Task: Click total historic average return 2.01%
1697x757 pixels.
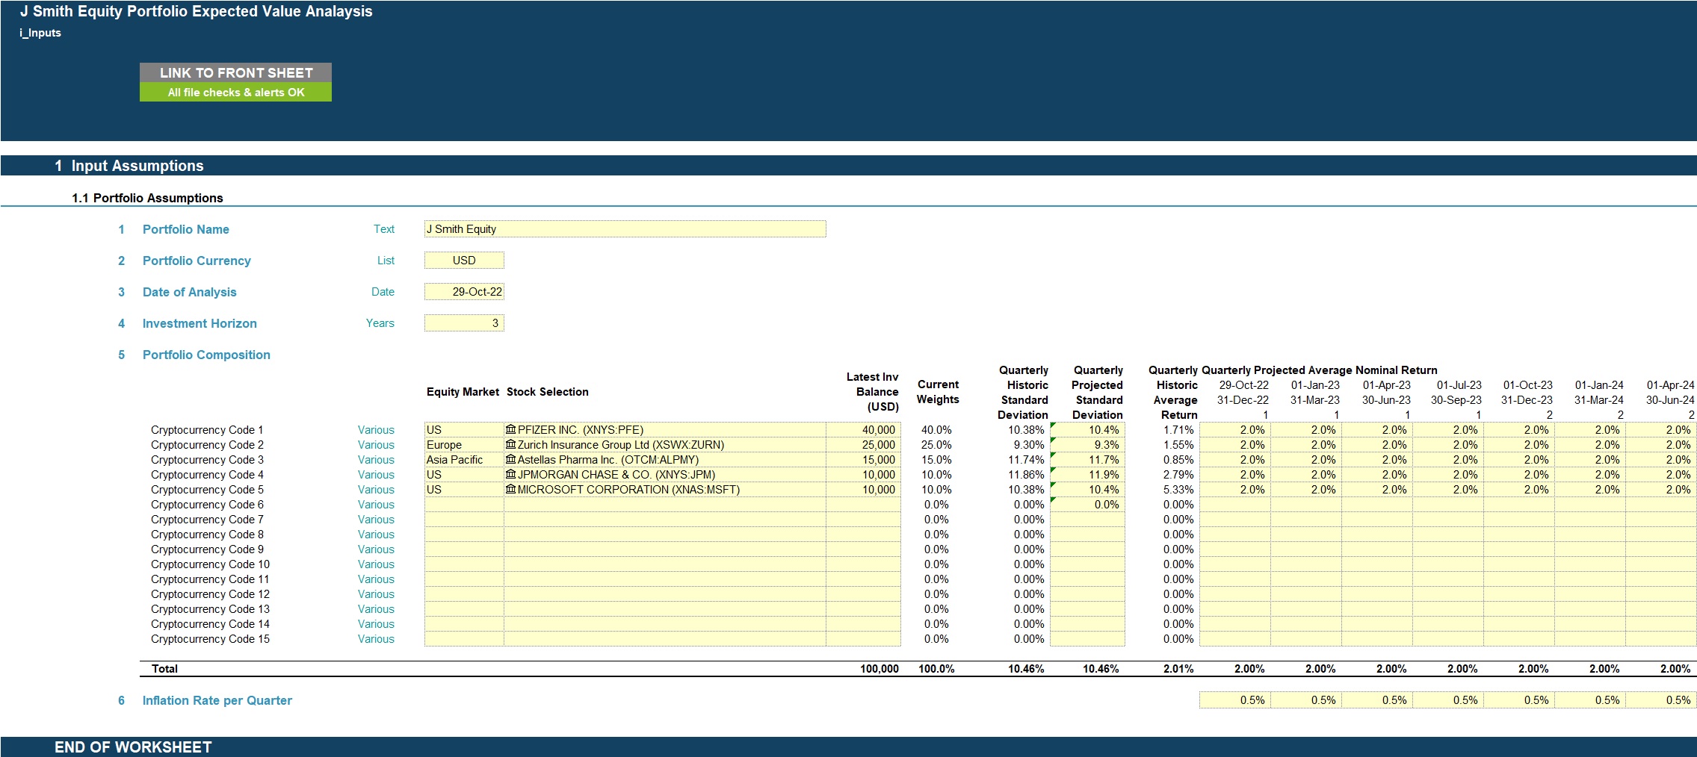Action: (x=1178, y=669)
